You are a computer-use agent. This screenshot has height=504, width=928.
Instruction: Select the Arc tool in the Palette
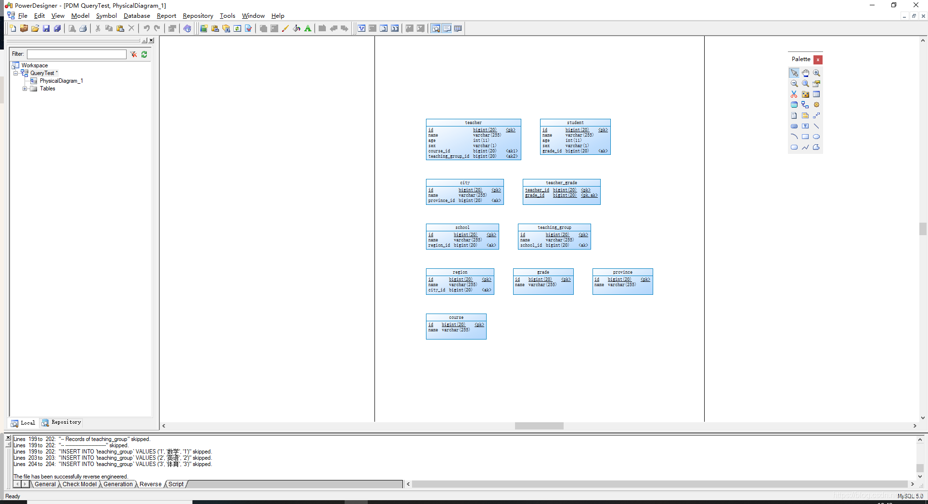click(794, 137)
